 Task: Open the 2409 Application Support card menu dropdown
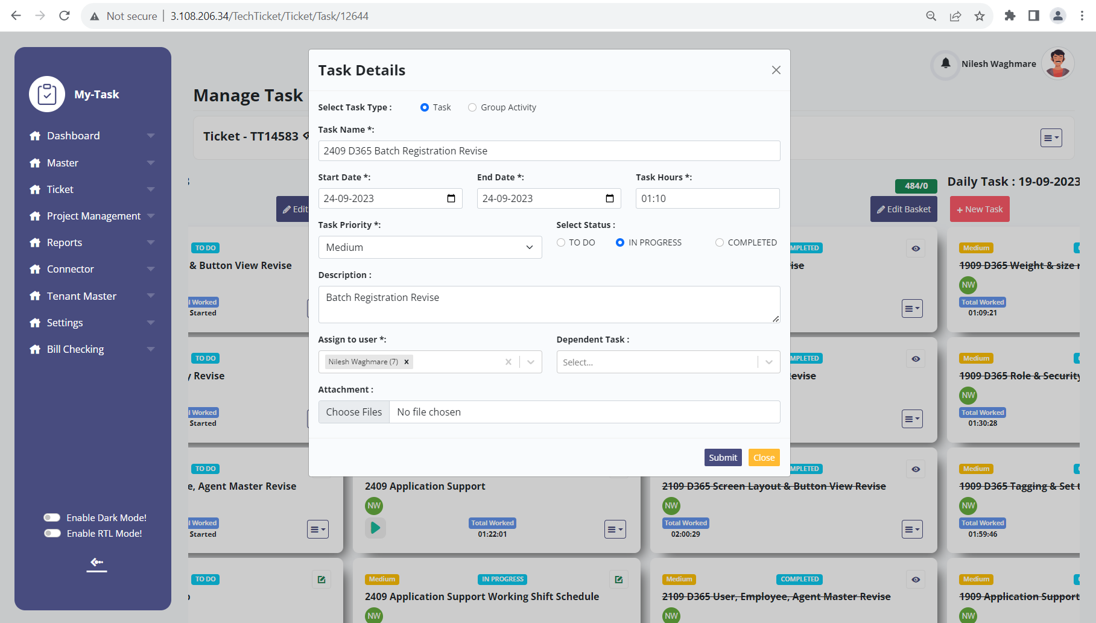615,530
